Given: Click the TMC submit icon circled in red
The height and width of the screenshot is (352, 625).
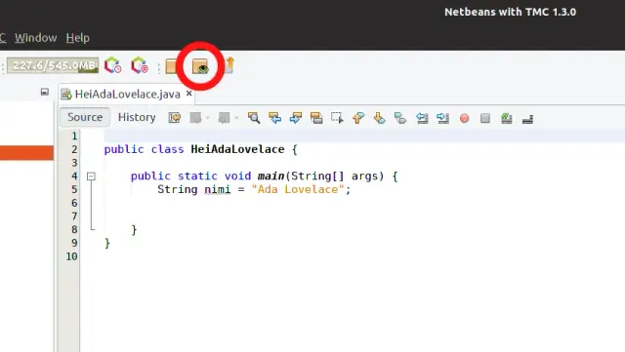Looking at the screenshot, I should click(200, 66).
